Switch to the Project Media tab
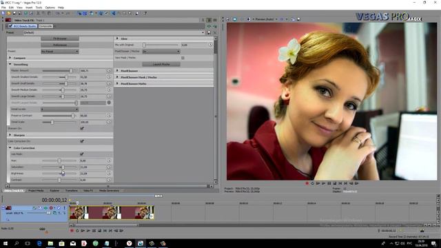This screenshot has width=441, height=248. click(x=36, y=191)
